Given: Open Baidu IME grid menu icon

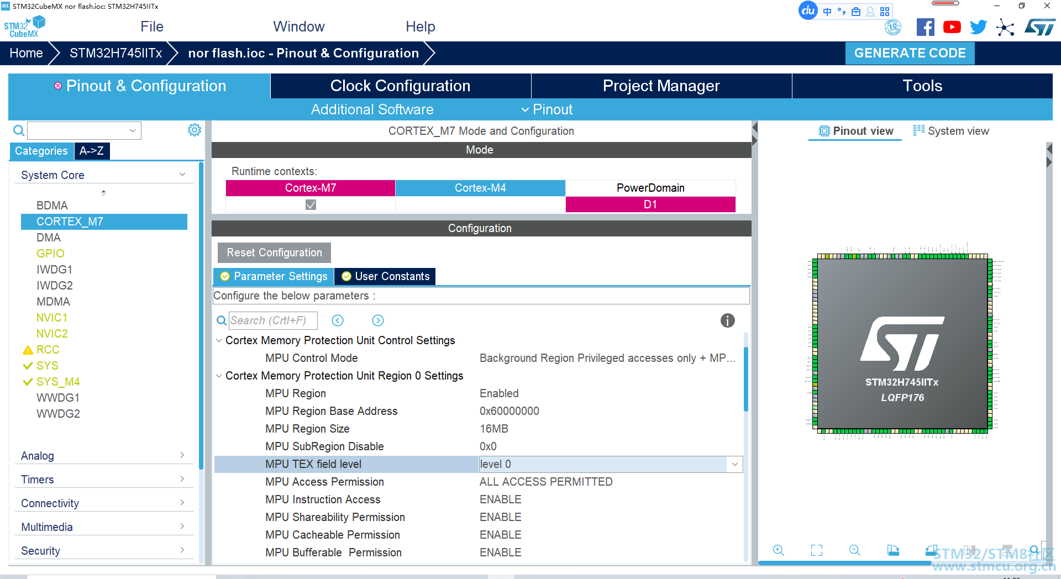Looking at the screenshot, I should click(x=885, y=12).
